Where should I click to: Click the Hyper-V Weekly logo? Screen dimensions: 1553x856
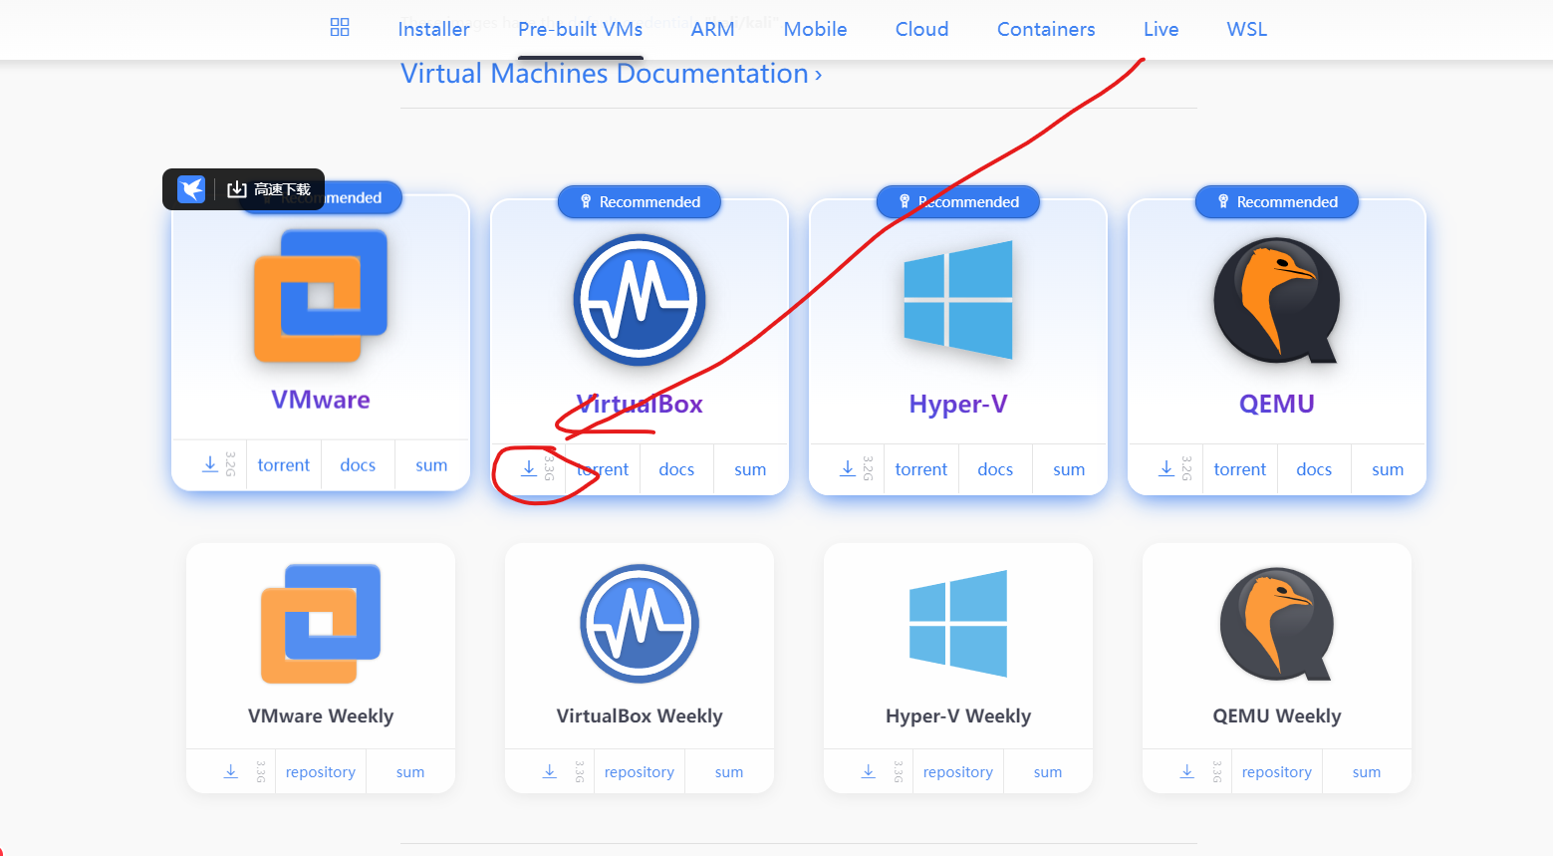pyautogui.click(x=958, y=624)
